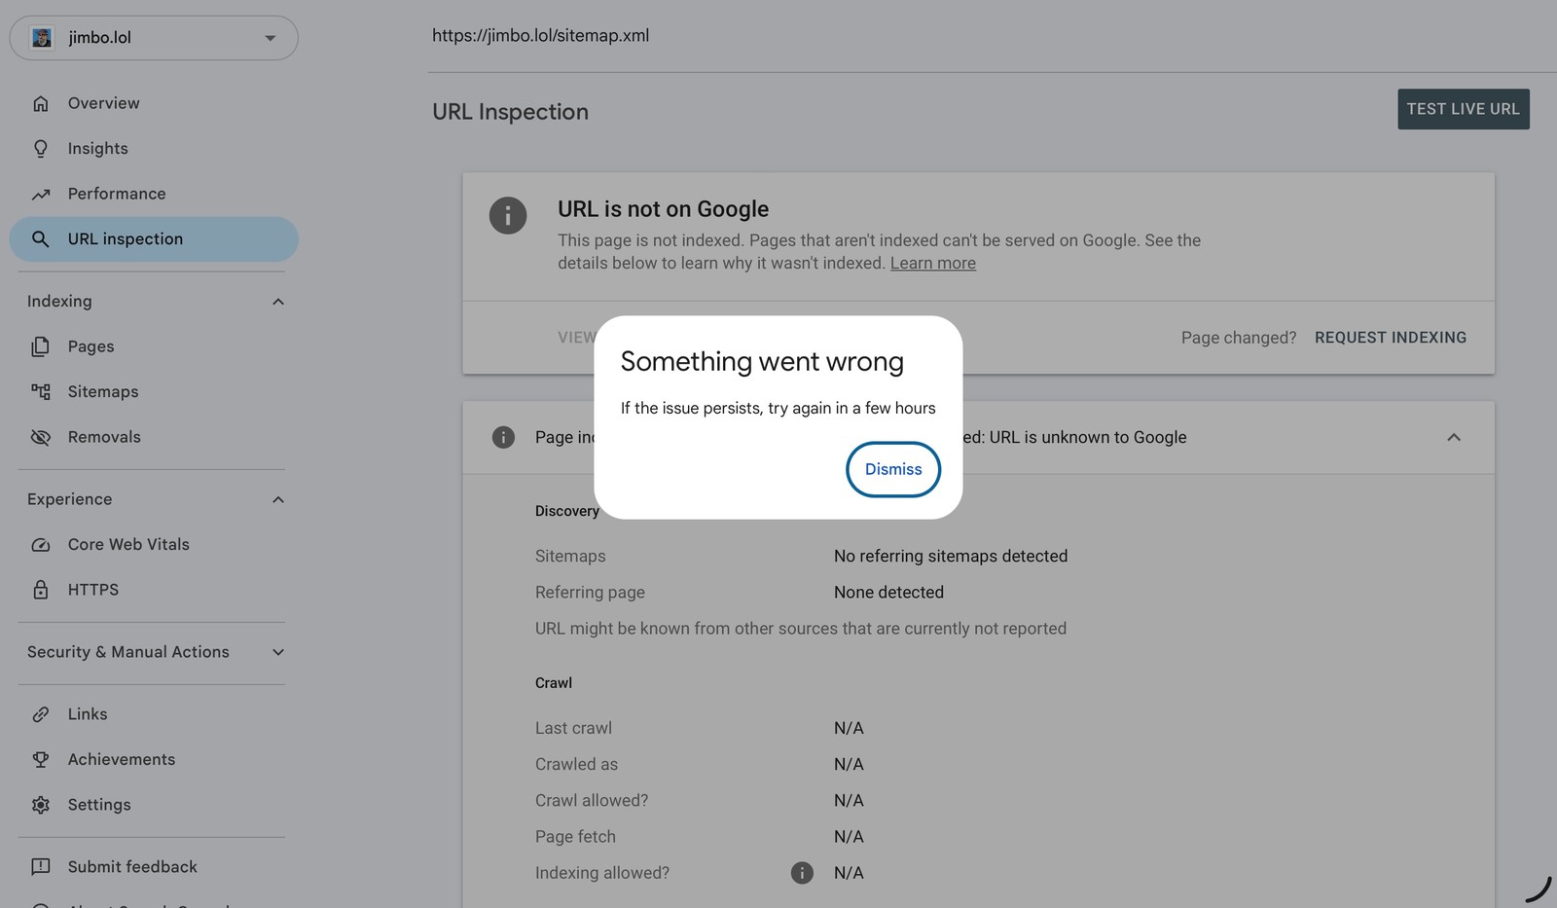The height and width of the screenshot is (908, 1557).
Task: Click the 'Discovery' section heading
Action: click(567, 511)
